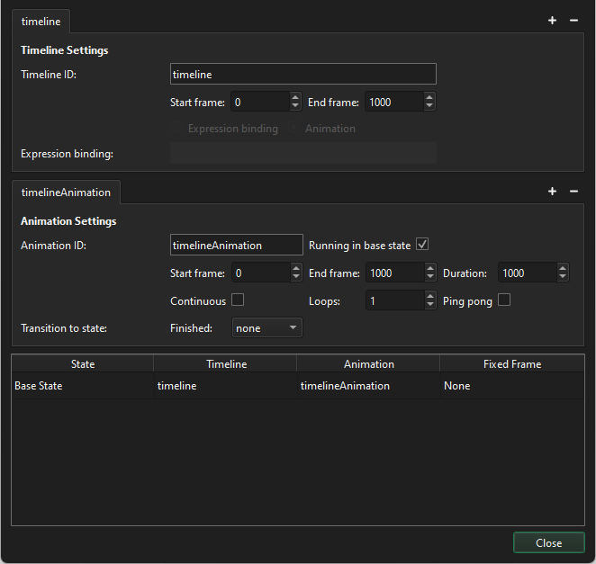The image size is (596, 564).
Task: Toggle Running in base state checkbox
Action: [422, 245]
